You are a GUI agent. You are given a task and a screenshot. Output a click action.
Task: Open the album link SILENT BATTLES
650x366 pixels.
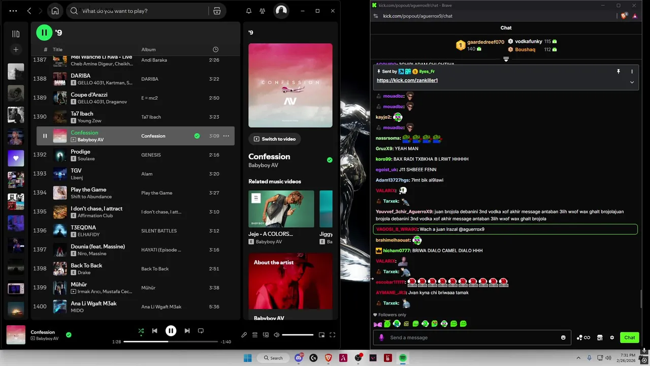(158, 231)
